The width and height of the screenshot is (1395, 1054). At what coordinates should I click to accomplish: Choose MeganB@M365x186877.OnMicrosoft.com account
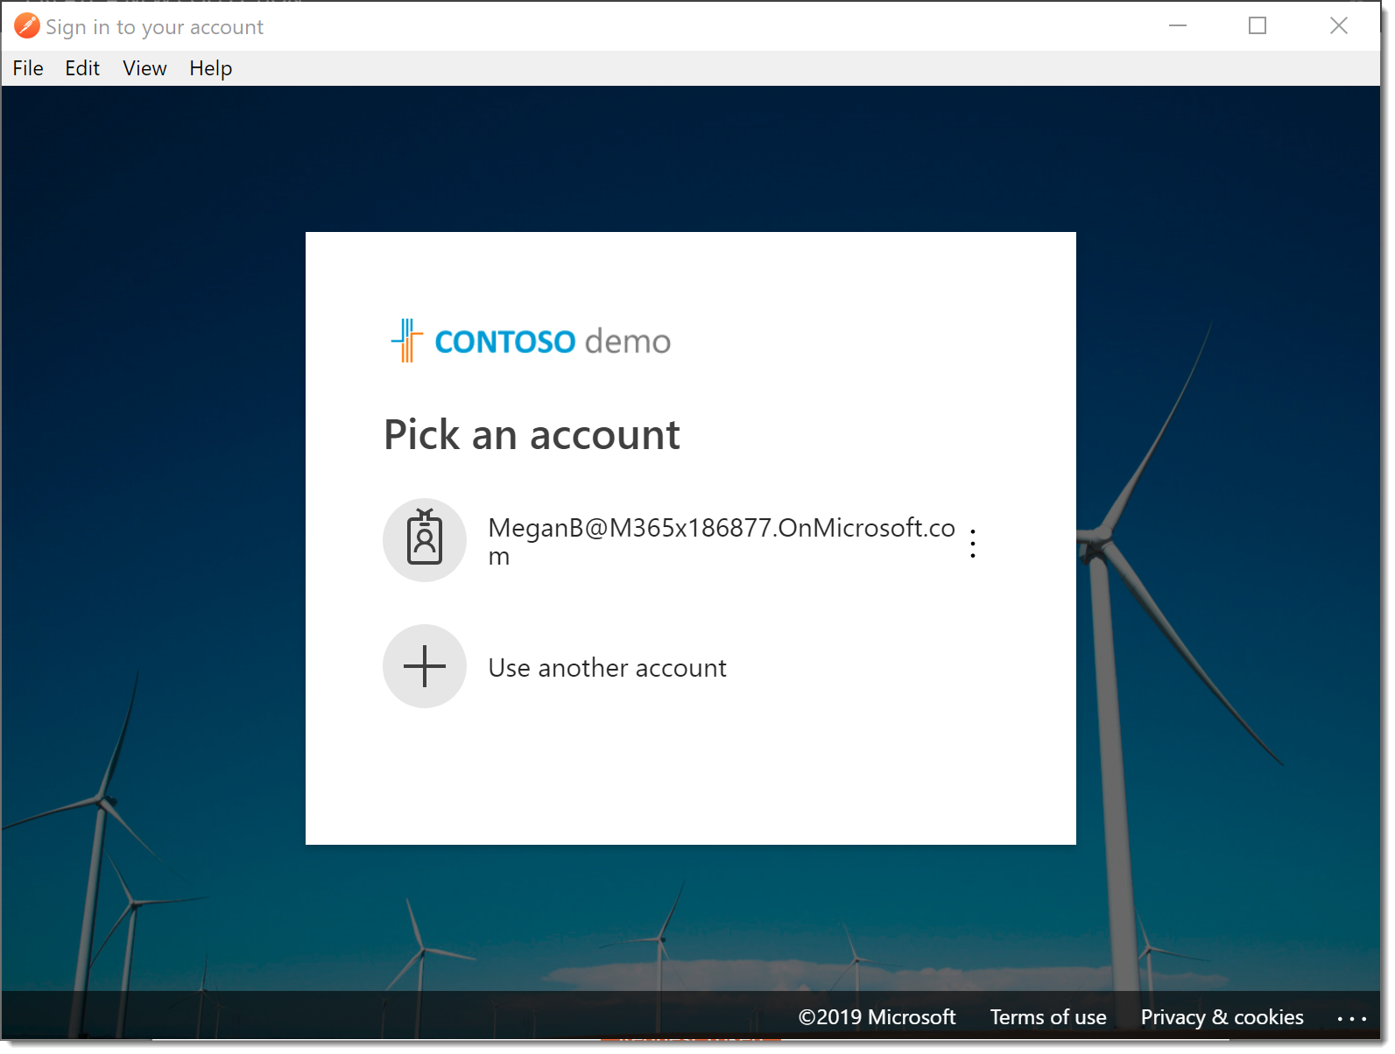pyautogui.click(x=722, y=541)
